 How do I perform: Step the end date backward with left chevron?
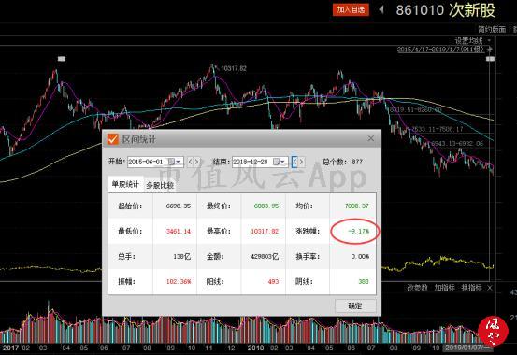tap(294, 162)
